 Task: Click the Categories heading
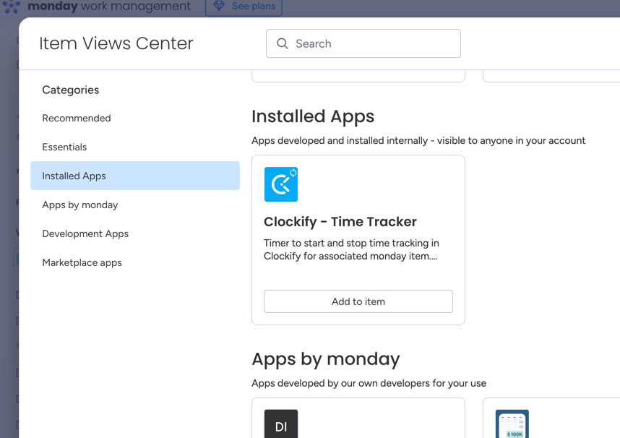pos(70,90)
